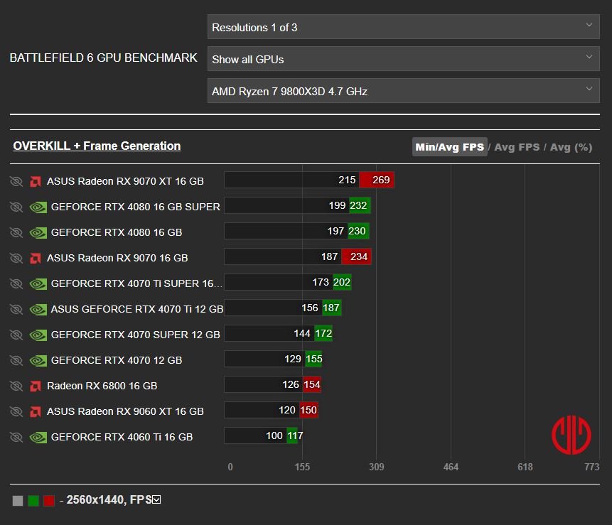Hide the GEFORCE RTX 4070 12 GB row
612x525 pixels.
tap(16, 360)
